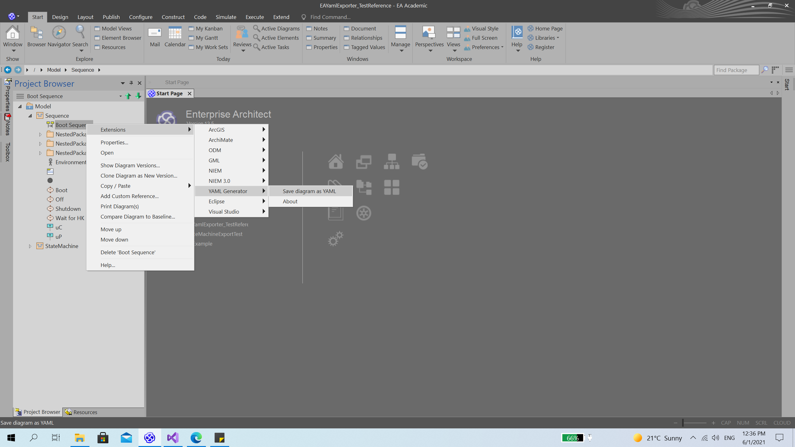Expand the Copy / Paste submenu

point(140,186)
